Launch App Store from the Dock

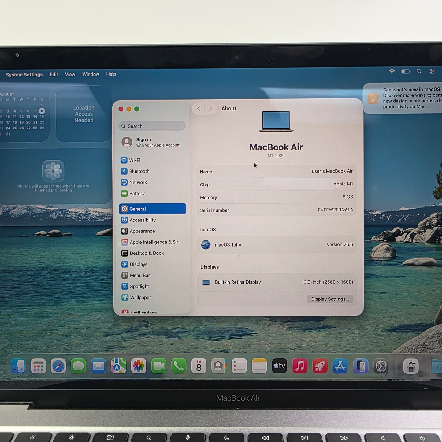pyautogui.click(x=340, y=366)
